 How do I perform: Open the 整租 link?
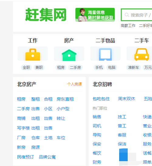[35, 99]
